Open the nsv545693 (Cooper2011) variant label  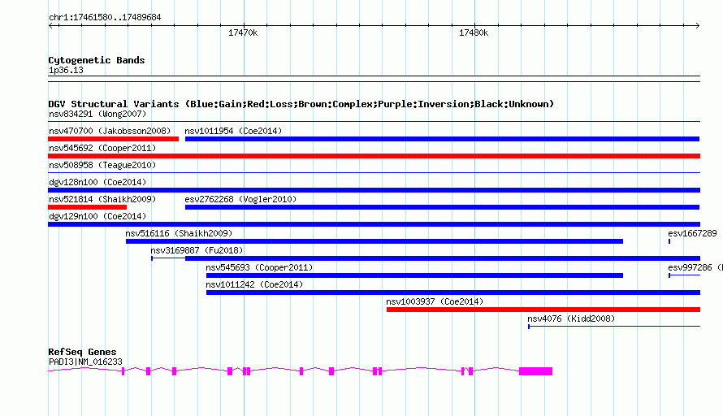pos(259,267)
